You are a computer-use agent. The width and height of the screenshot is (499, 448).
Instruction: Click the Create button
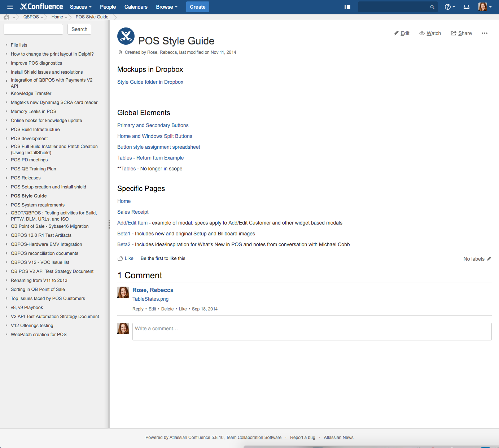[x=198, y=7]
